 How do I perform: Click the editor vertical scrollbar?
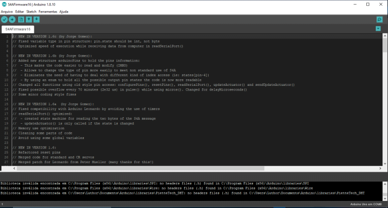[x=384, y=101]
